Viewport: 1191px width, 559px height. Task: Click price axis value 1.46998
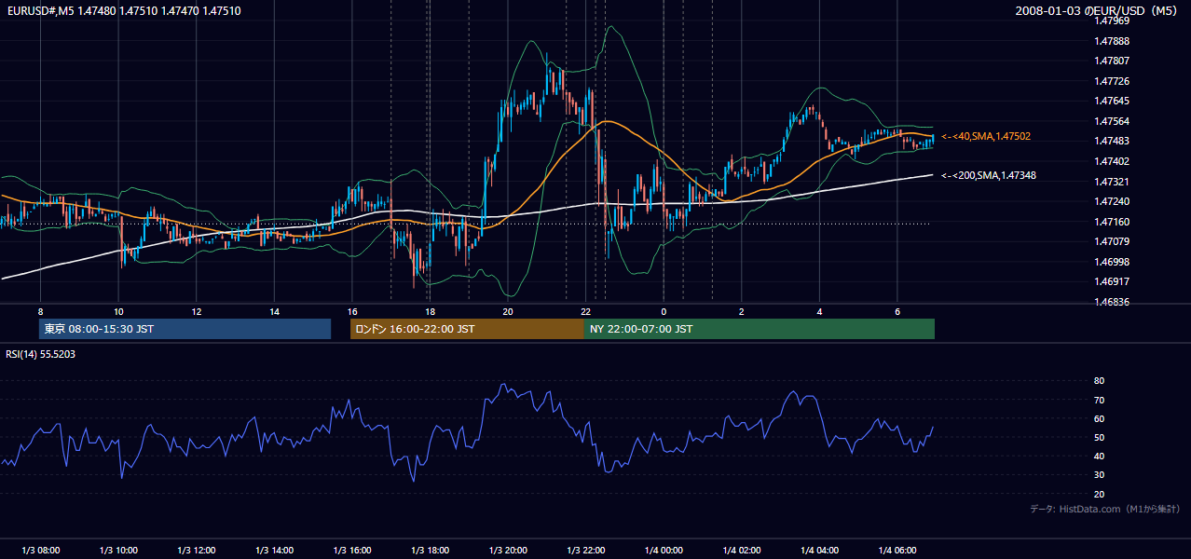pyautogui.click(x=1113, y=262)
